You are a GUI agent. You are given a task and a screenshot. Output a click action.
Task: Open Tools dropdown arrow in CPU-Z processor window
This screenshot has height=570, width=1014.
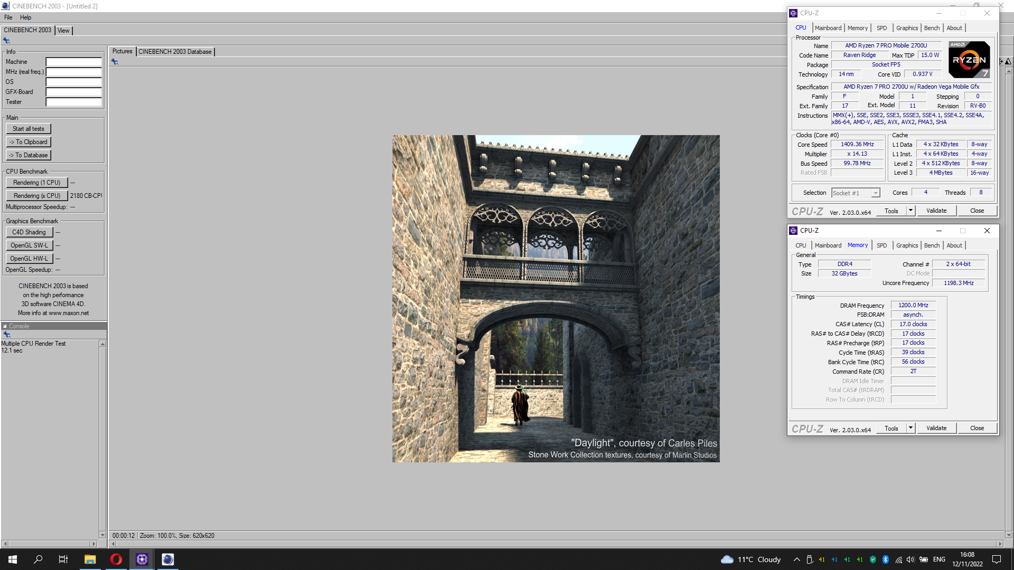coord(910,211)
